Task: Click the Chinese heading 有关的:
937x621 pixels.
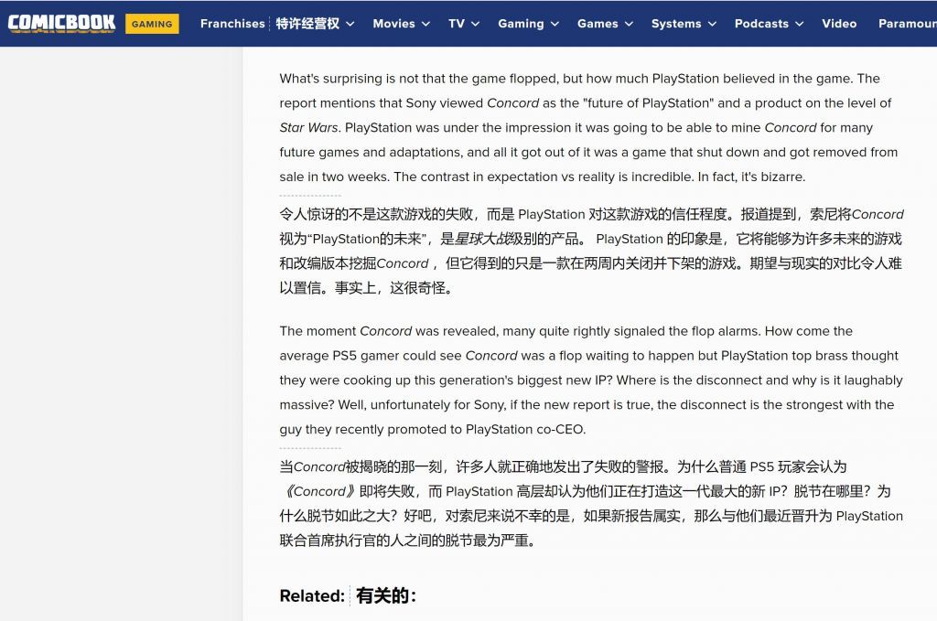Action: pyautogui.click(x=386, y=596)
